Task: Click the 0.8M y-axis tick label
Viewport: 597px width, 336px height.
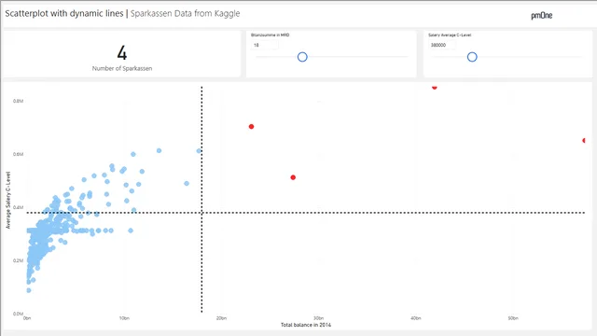Action: (x=18, y=101)
